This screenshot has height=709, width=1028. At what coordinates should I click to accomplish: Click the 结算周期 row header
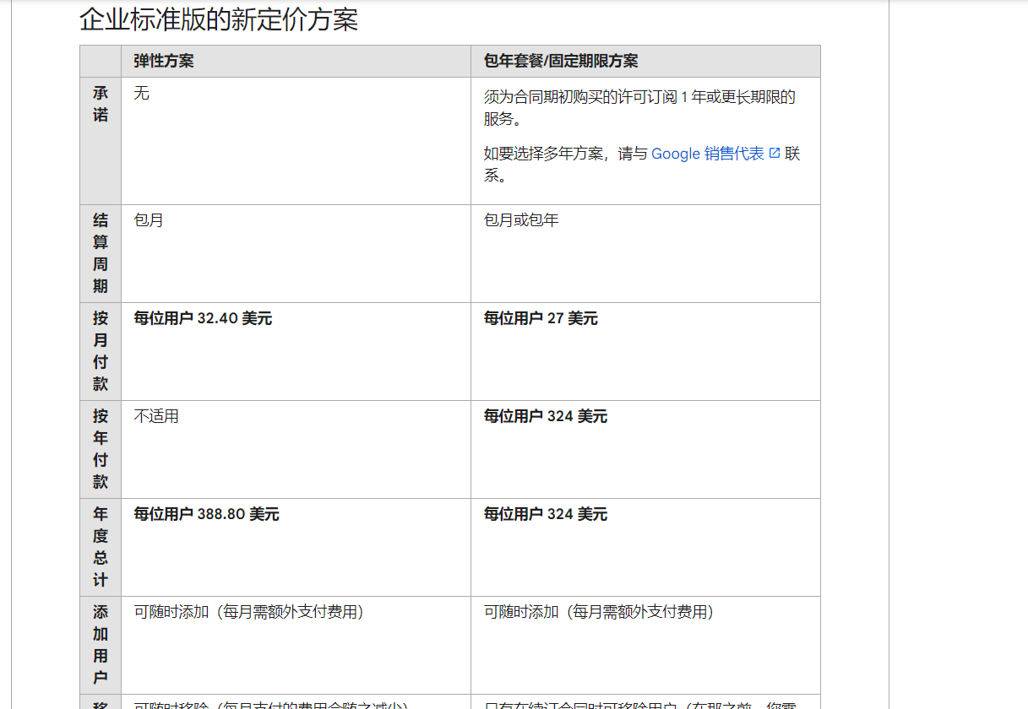click(101, 253)
